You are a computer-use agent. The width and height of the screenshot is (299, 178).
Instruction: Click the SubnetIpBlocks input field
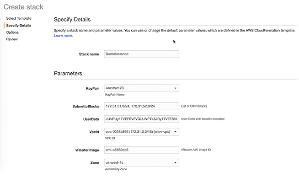141,106
